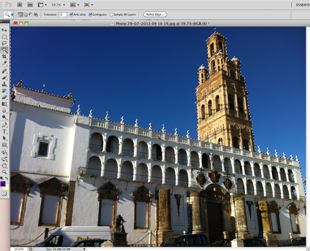Select the Move tool
Screen dimensions: 310x251
4,30
